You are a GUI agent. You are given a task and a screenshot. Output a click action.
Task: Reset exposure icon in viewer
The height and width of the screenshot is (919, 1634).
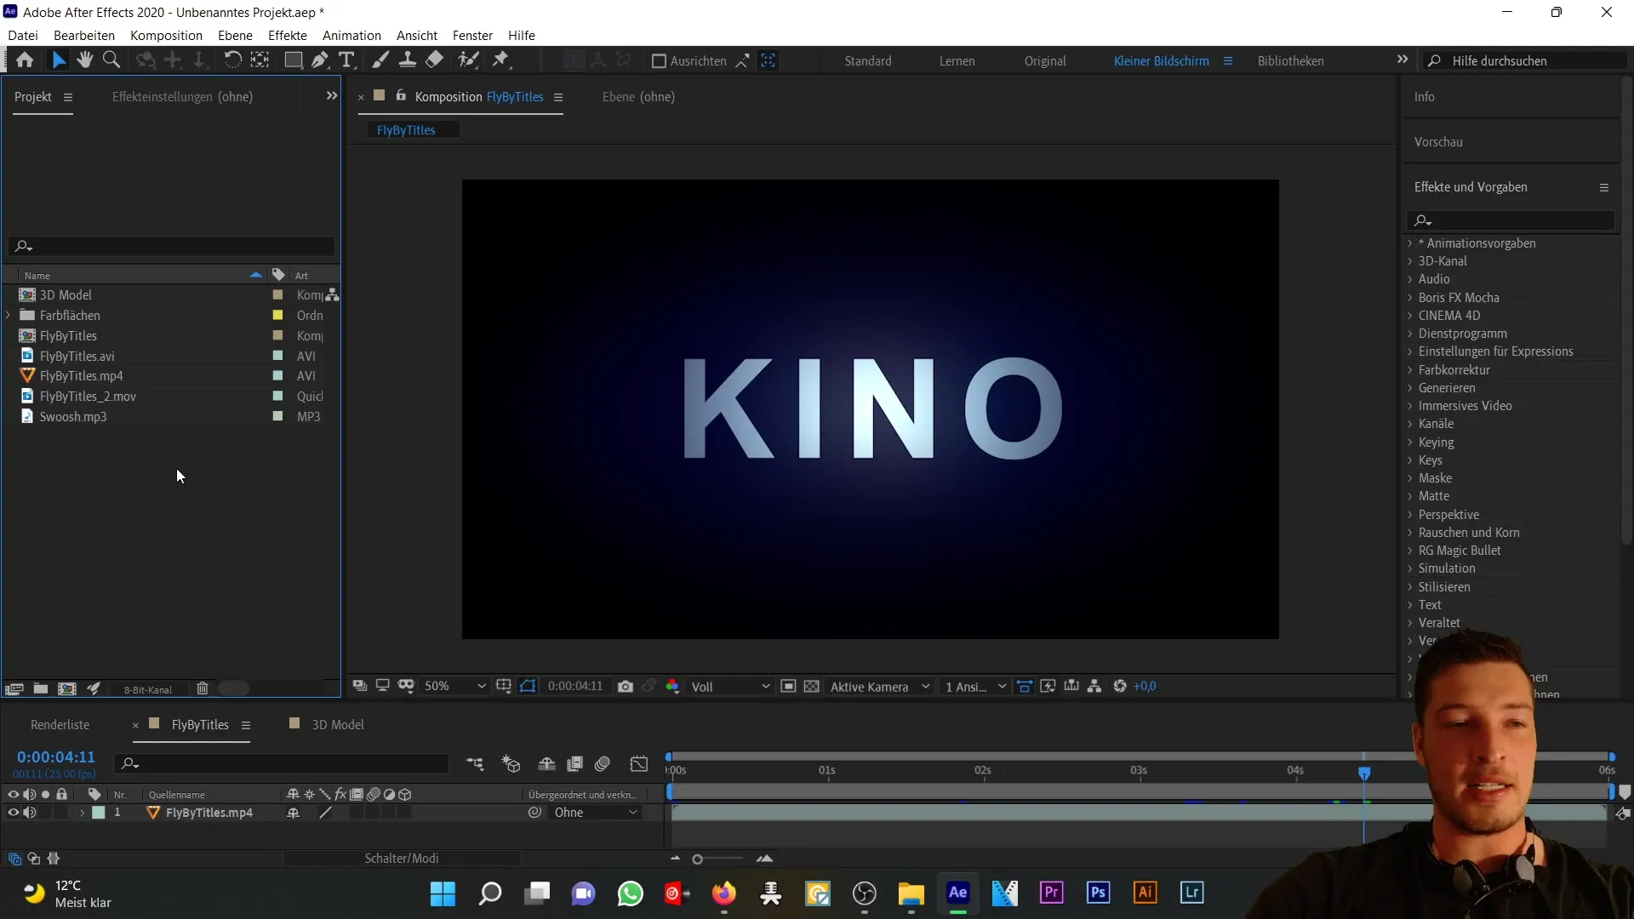click(1120, 687)
